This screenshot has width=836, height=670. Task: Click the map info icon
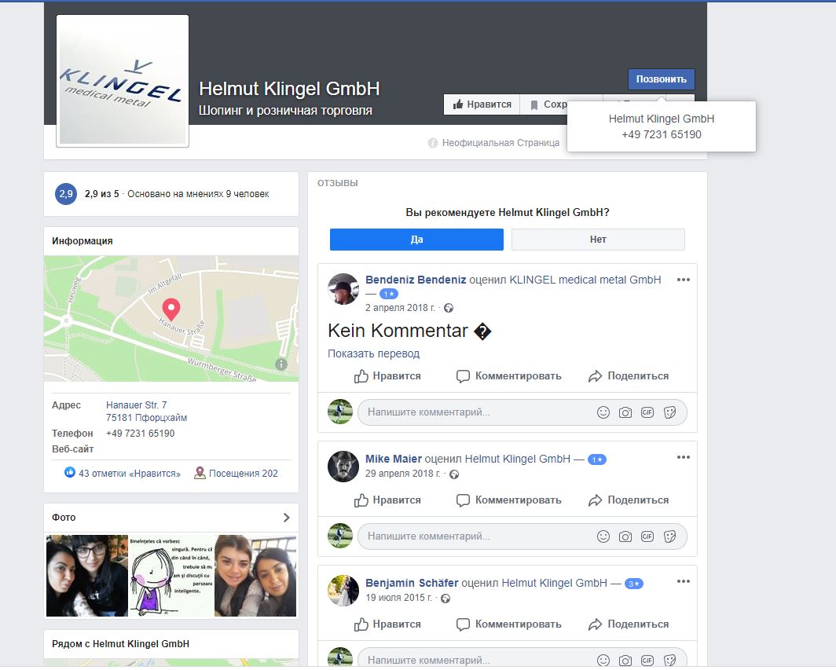click(281, 364)
